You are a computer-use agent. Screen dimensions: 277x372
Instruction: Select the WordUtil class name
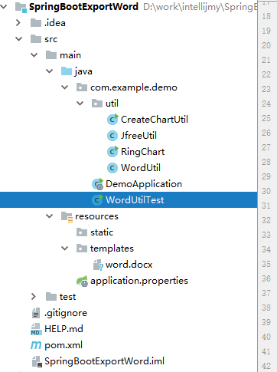click(141, 168)
